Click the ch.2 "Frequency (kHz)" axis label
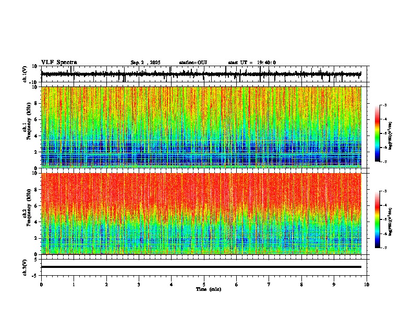This screenshot has width=413, height=319. click(29, 207)
